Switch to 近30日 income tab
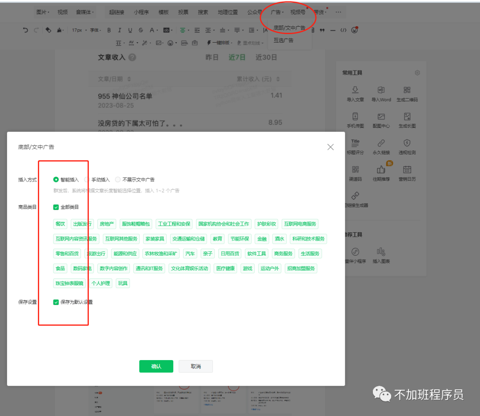The image size is (480, 416). click(266, 57)
